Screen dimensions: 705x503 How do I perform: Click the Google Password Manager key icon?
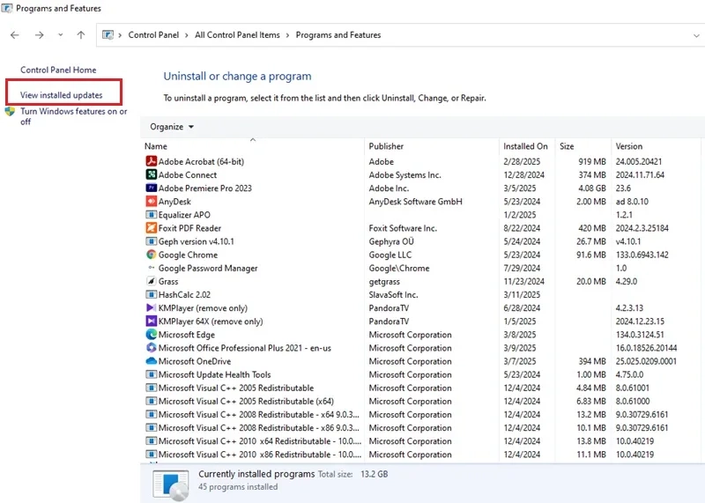tap(151, 268)
